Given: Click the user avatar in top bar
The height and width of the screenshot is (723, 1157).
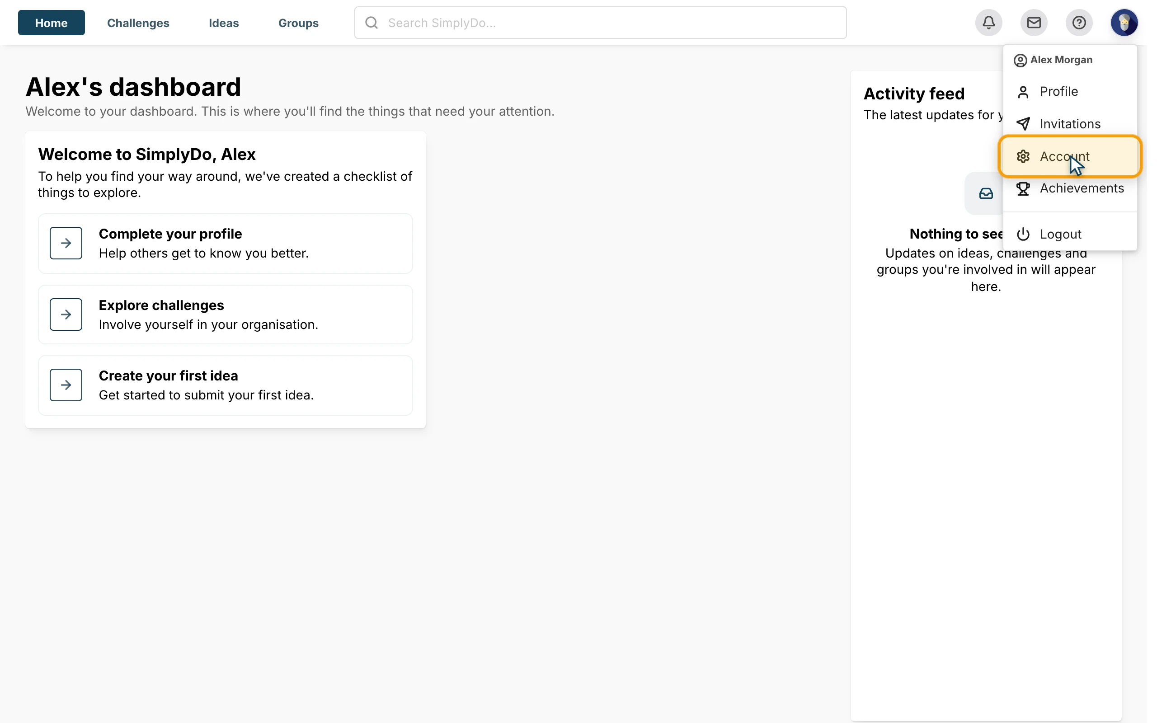Looking at the screenshot, I should 1124,23.
